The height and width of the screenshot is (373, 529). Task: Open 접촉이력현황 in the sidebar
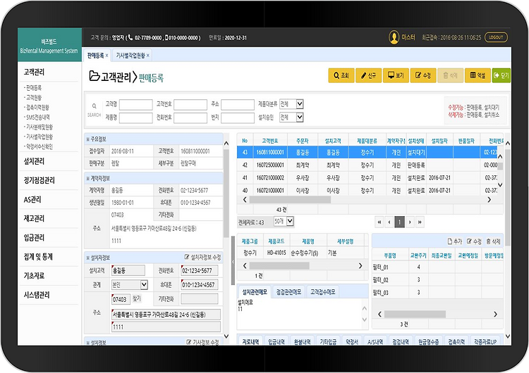pos(37,108)
